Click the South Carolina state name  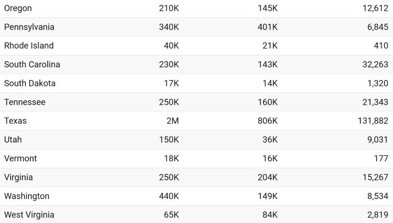tap(32, 64)
